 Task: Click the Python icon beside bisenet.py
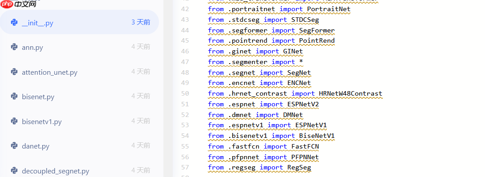tap(14, 97)
